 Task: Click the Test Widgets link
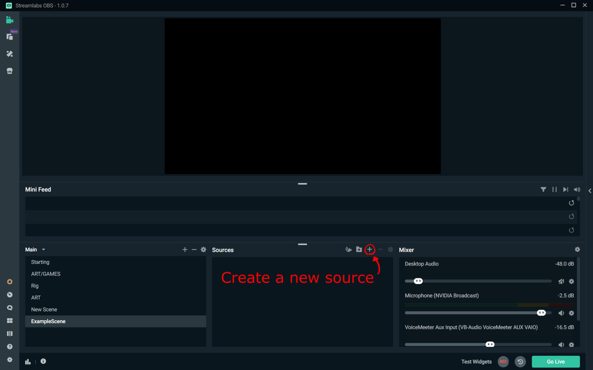(476, 361)
